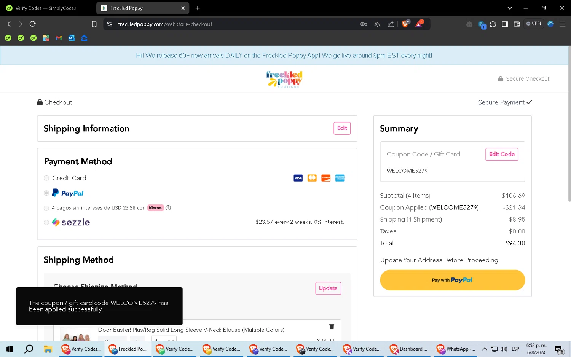Expand the tab search dropdown arrow
This screenshot has height=357, width=571.
coord(510,8)
